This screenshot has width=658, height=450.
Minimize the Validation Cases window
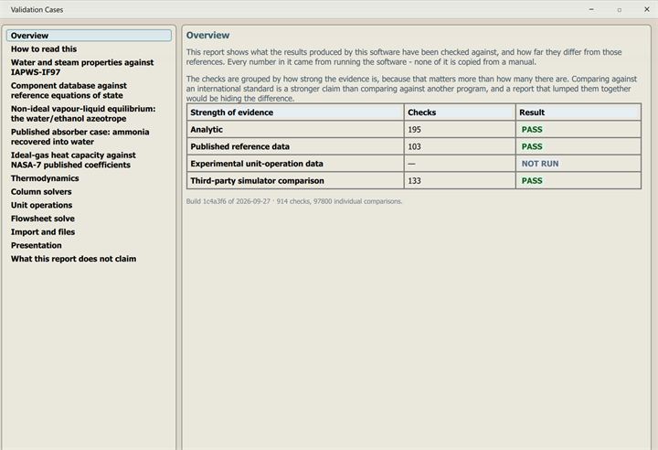pyautogui.click(x=591, y=9)
